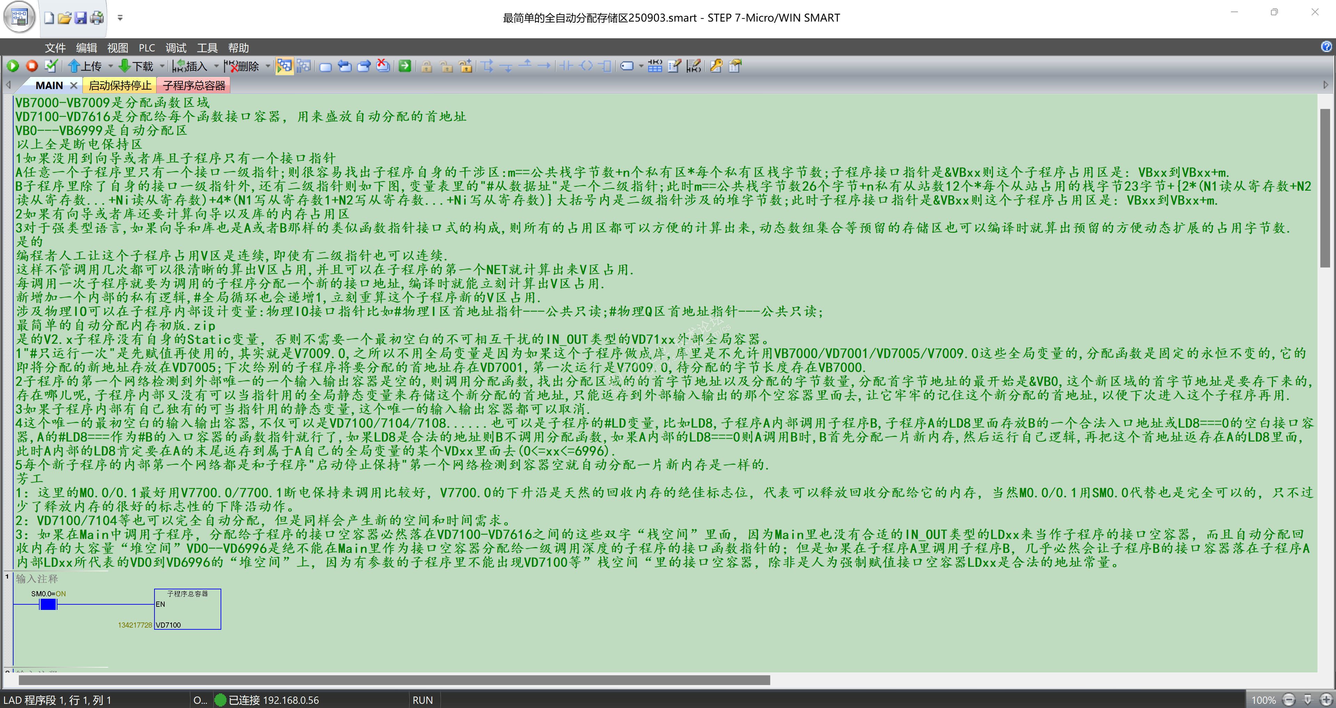Viewport: 1336px width, 708px height.
Task: Open the PLC menu
Action: pyautogui.click(x=147, y=48)
